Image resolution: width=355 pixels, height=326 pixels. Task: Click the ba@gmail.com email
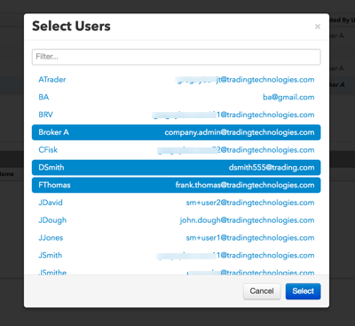288,97
